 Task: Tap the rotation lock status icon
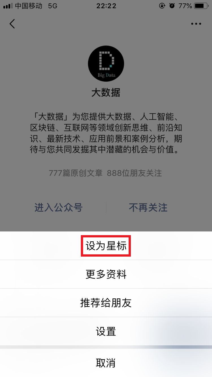tap(162, 6)
